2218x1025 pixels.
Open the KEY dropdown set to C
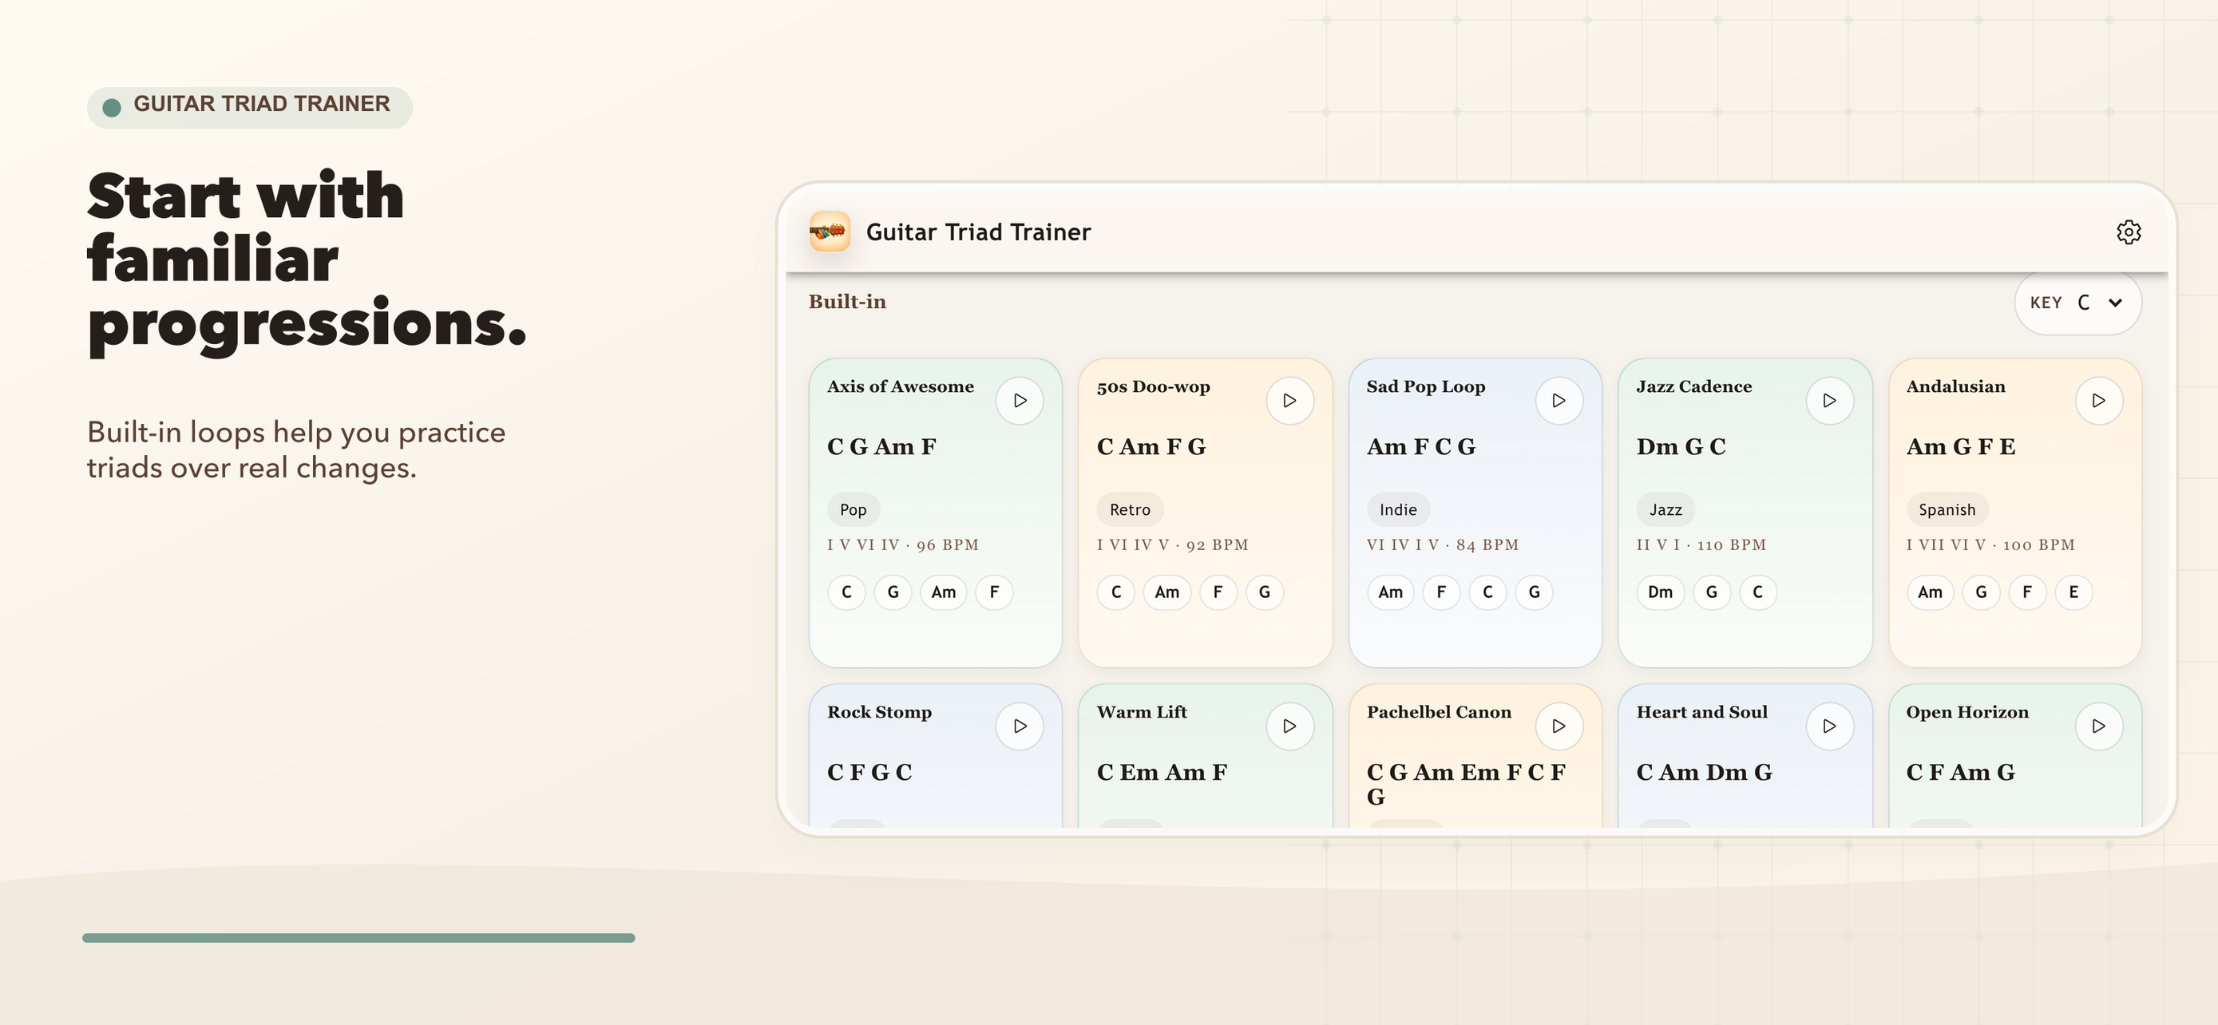click(x=2077, y=302)
